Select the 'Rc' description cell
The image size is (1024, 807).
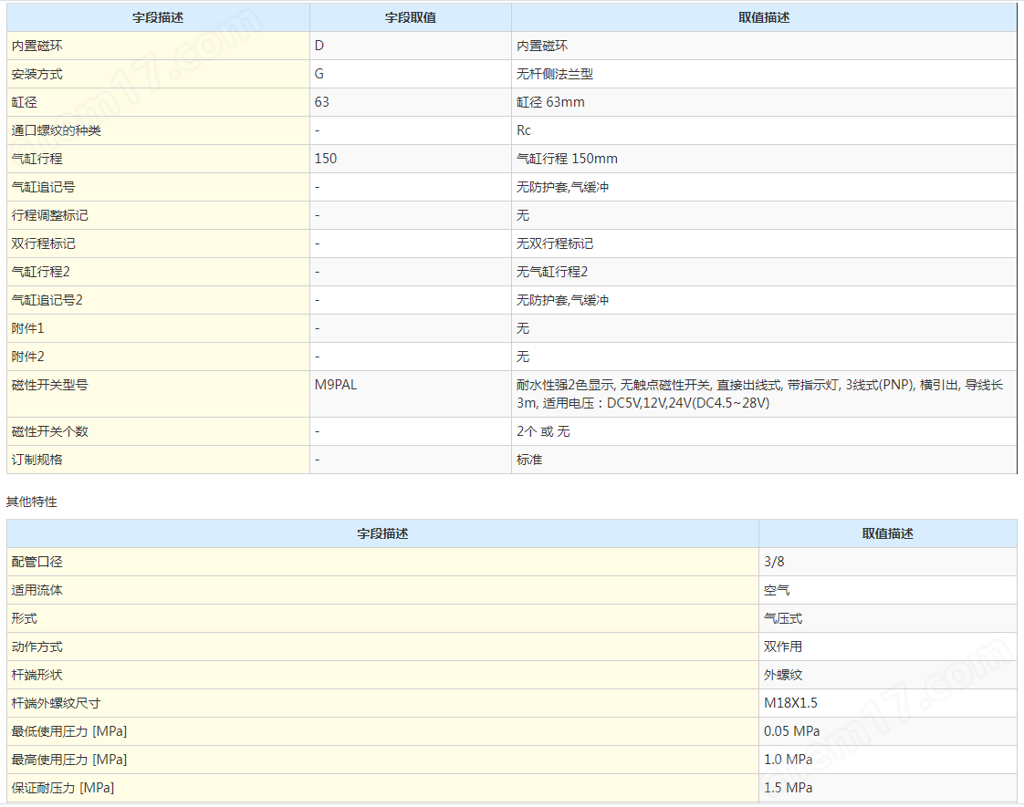tap(764, 130)
